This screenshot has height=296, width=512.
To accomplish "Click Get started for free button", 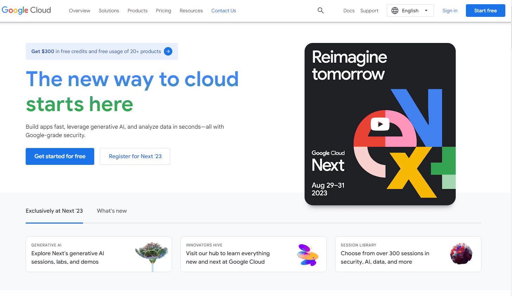I will (x=60, y=156).
